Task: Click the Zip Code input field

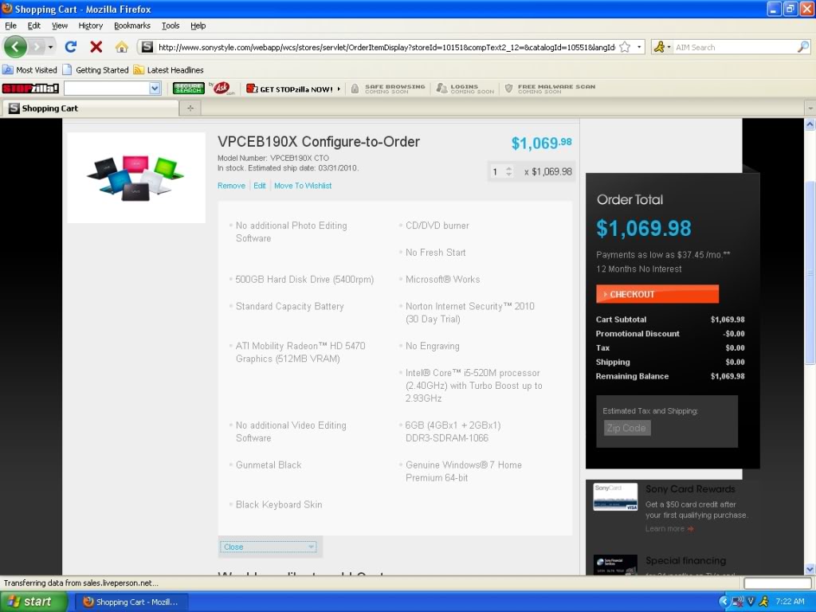Action: [626, 428]
